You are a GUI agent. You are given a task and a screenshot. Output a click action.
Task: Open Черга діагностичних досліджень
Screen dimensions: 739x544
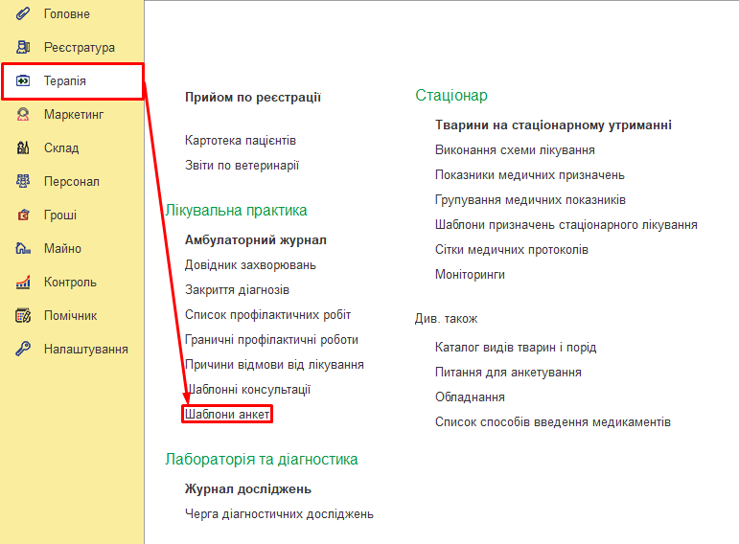[x=279, y=514]
